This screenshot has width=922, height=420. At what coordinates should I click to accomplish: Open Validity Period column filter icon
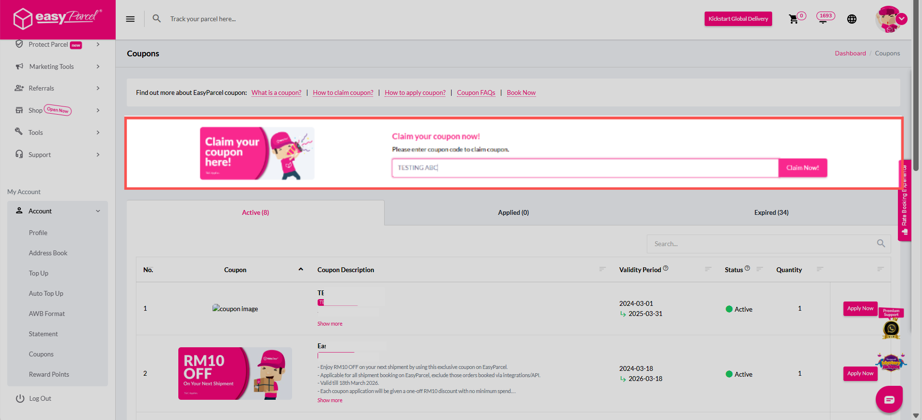[708, 269]
